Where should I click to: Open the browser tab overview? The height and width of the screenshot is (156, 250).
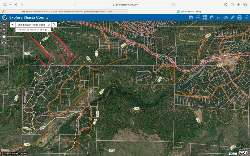pos(245,4)
